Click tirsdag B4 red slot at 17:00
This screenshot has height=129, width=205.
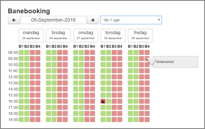click(65, 107)
